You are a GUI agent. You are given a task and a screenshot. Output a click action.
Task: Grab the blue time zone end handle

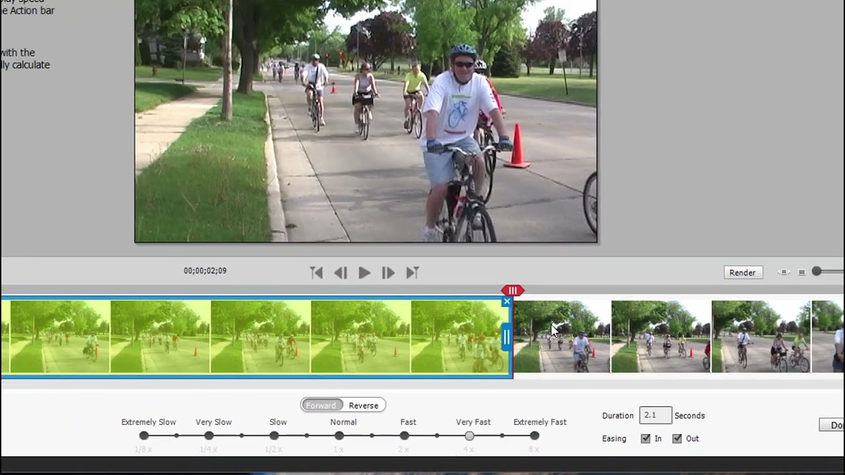point(506,337)
